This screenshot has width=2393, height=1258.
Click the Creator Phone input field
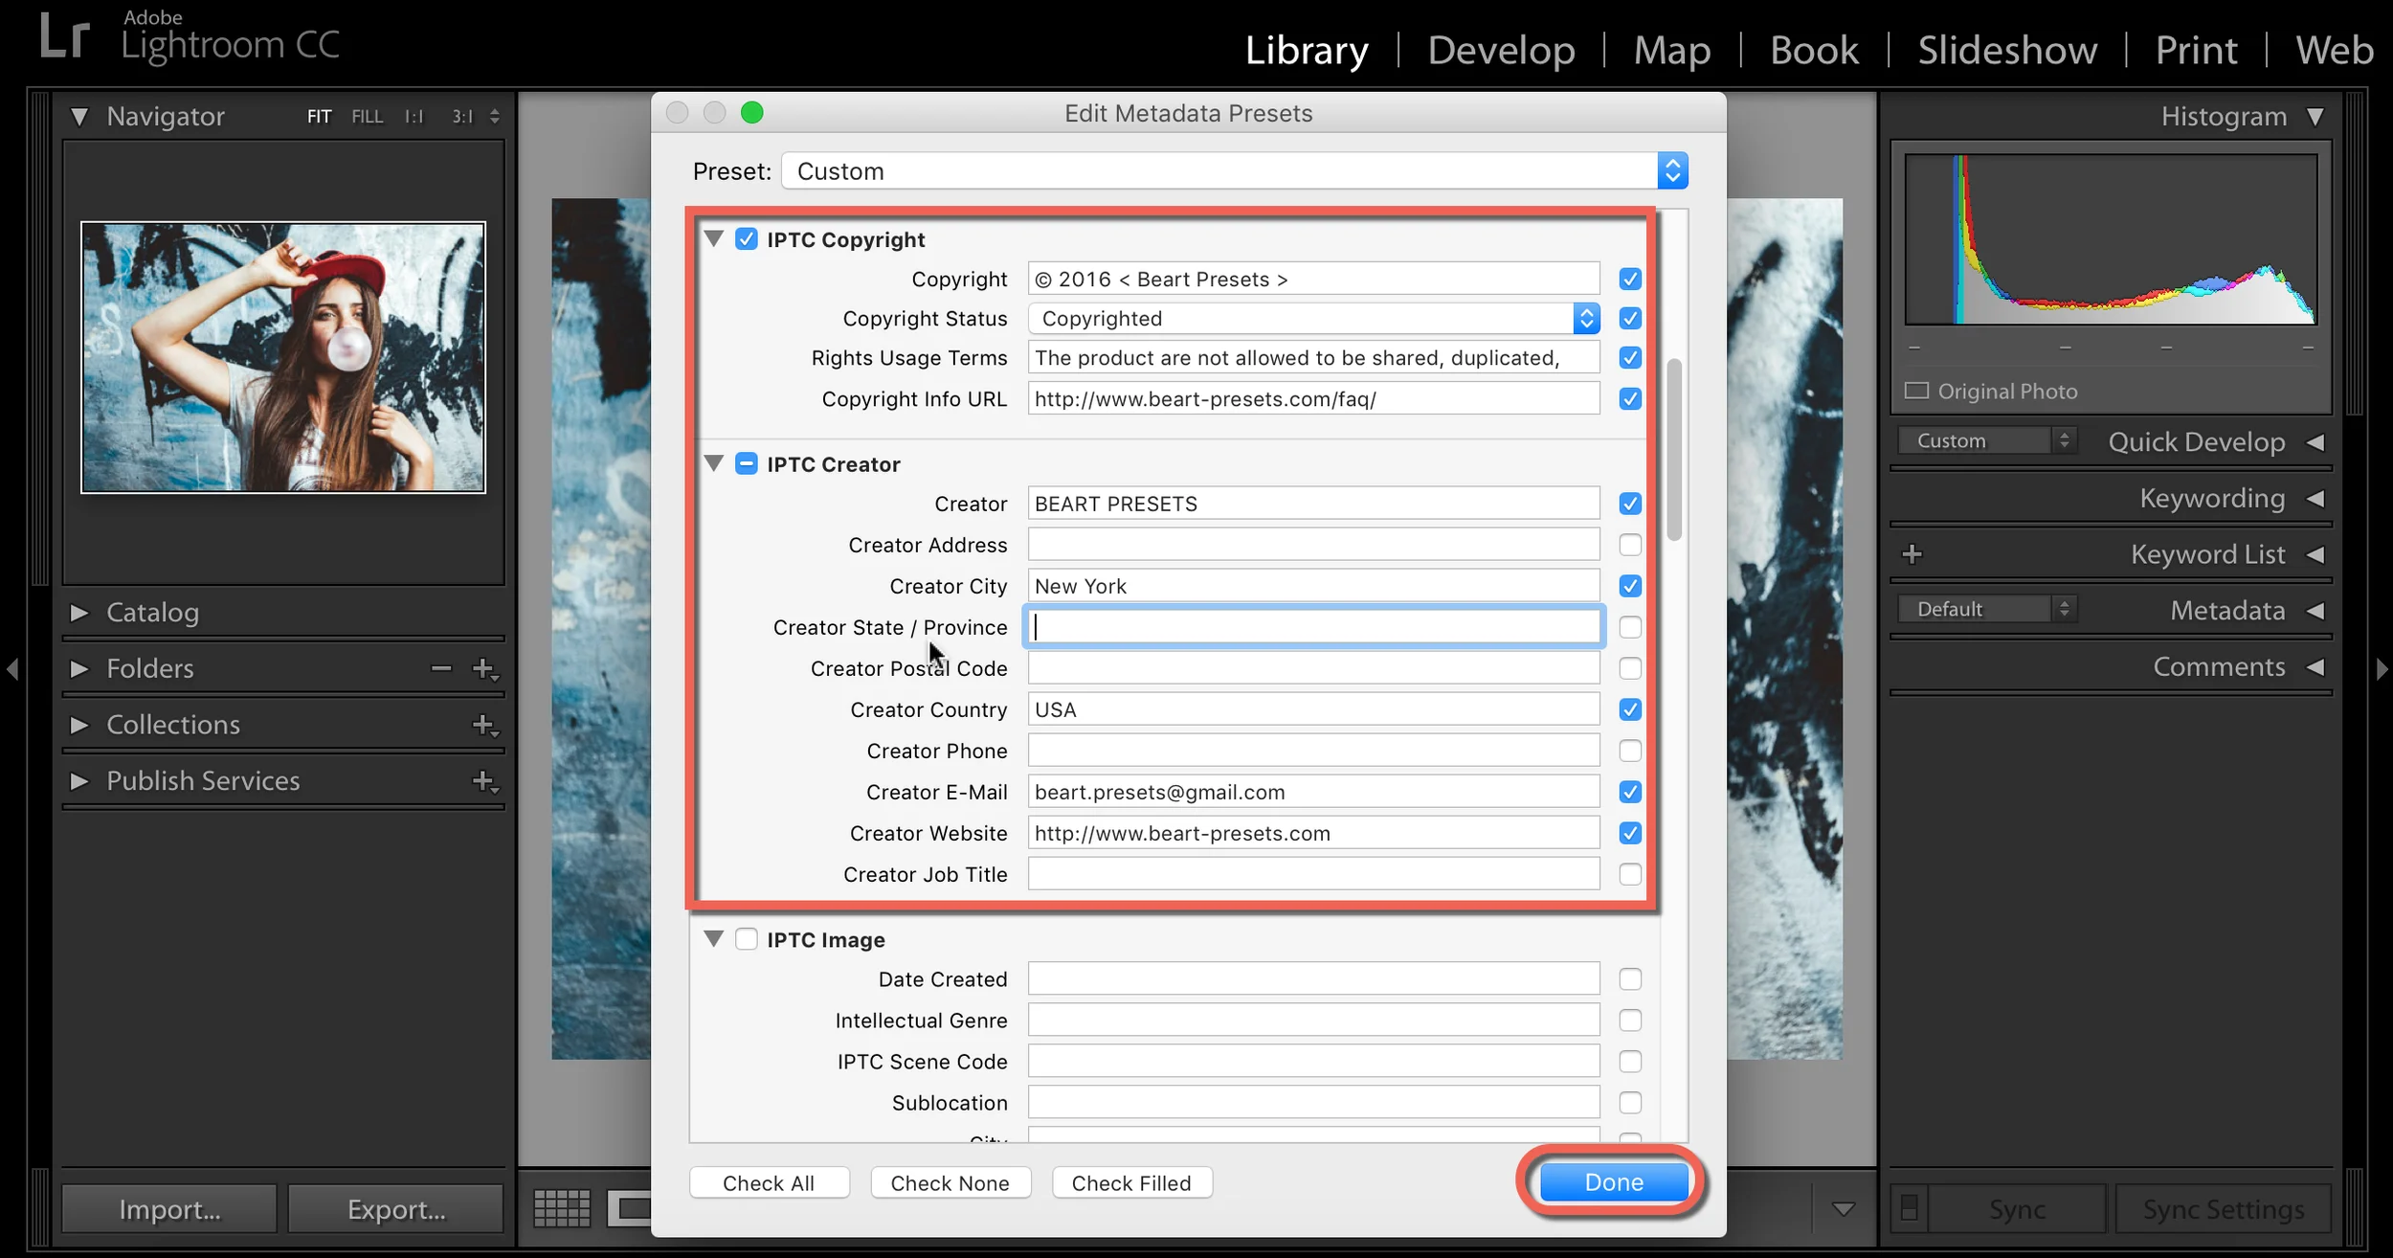1313,751
